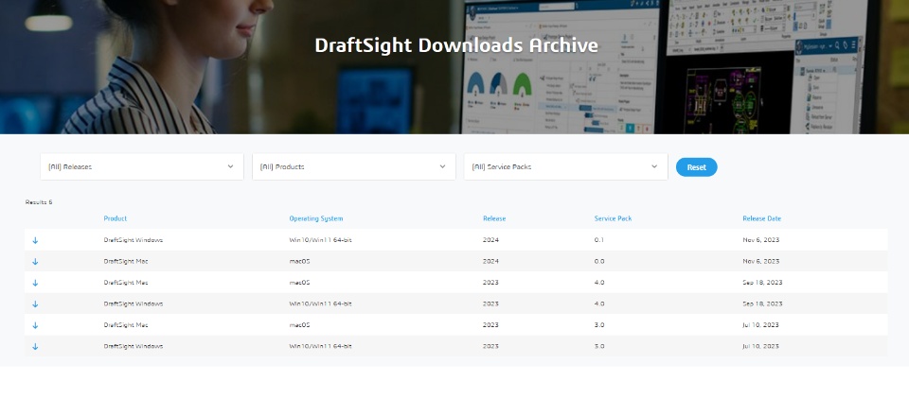Click the Results 6 count text
Image resolution: width=909 pixels, height=399 pixels.
tap(39, 202)
